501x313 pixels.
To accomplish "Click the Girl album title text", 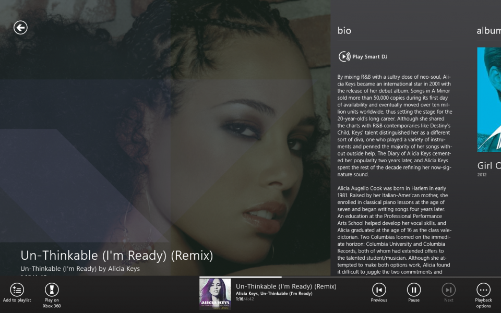I will coord(489,165).
